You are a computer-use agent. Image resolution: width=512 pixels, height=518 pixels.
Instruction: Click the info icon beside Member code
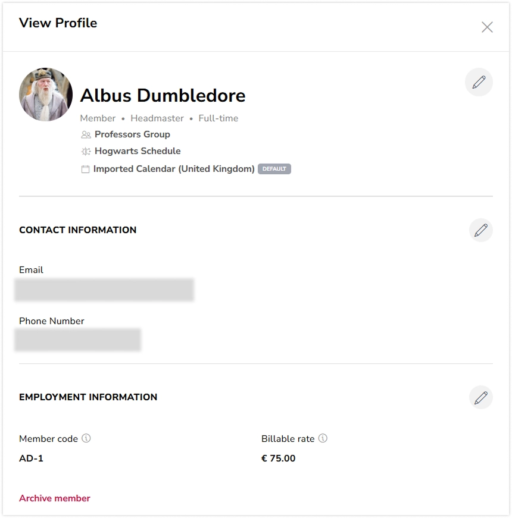[86, 438]
